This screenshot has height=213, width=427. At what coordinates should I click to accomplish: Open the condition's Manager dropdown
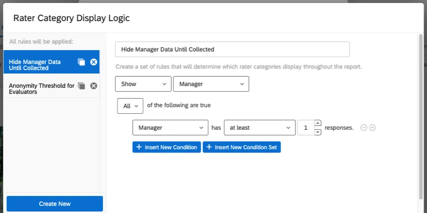click(x=170, y=128)
